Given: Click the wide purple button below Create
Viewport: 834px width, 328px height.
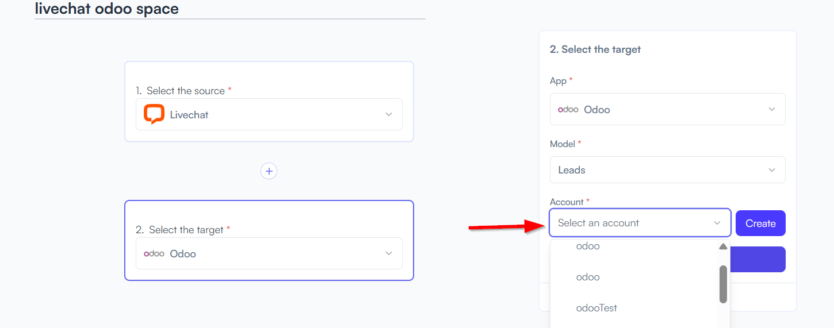Looking at the screenshot, I should (x=758, y=260).
